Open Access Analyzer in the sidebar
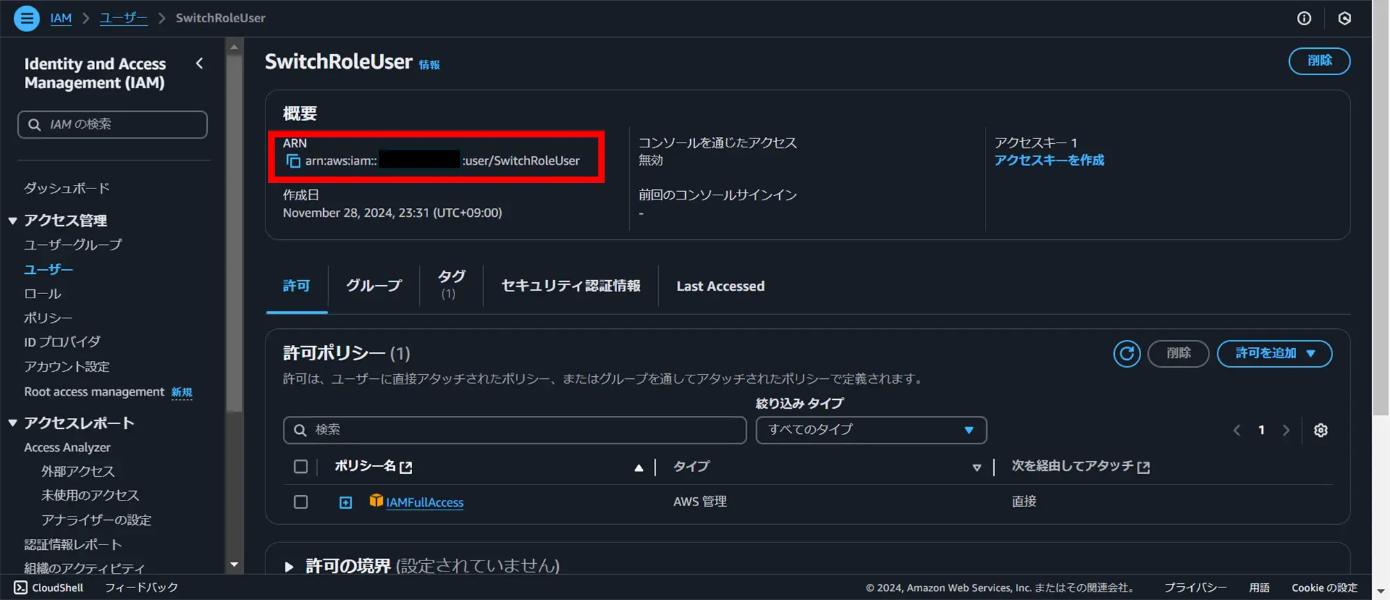This screenshot has height=600, width=1390. click(67, 448)
